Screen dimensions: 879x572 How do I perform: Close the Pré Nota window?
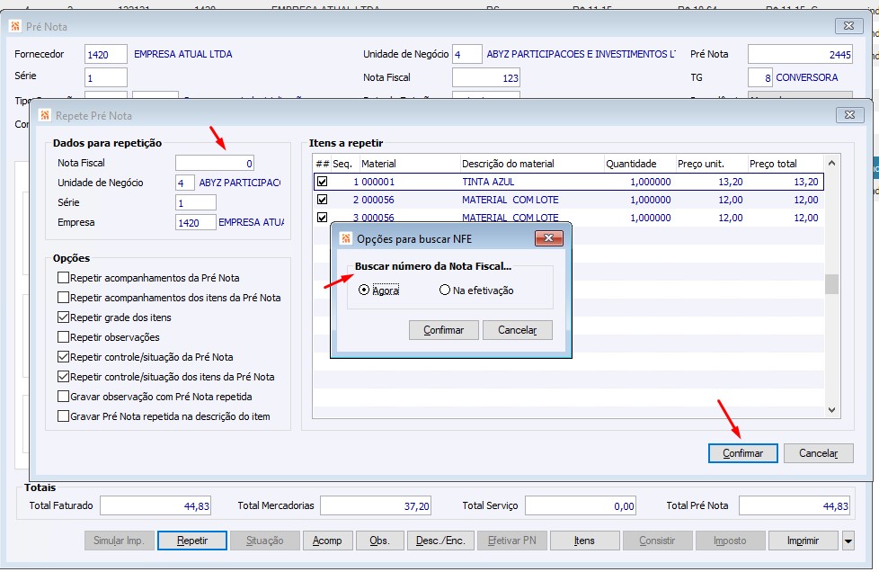tap(848, 26)
